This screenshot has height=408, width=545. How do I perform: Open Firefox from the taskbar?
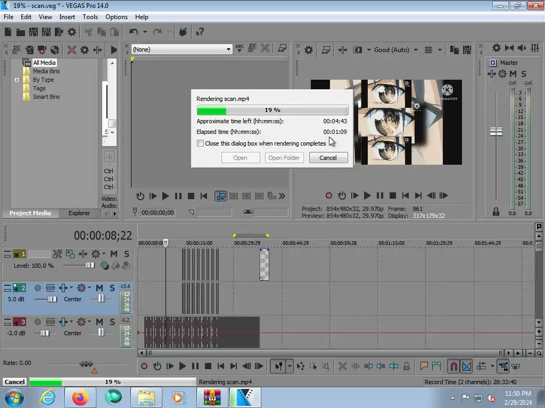coord(80,397)
